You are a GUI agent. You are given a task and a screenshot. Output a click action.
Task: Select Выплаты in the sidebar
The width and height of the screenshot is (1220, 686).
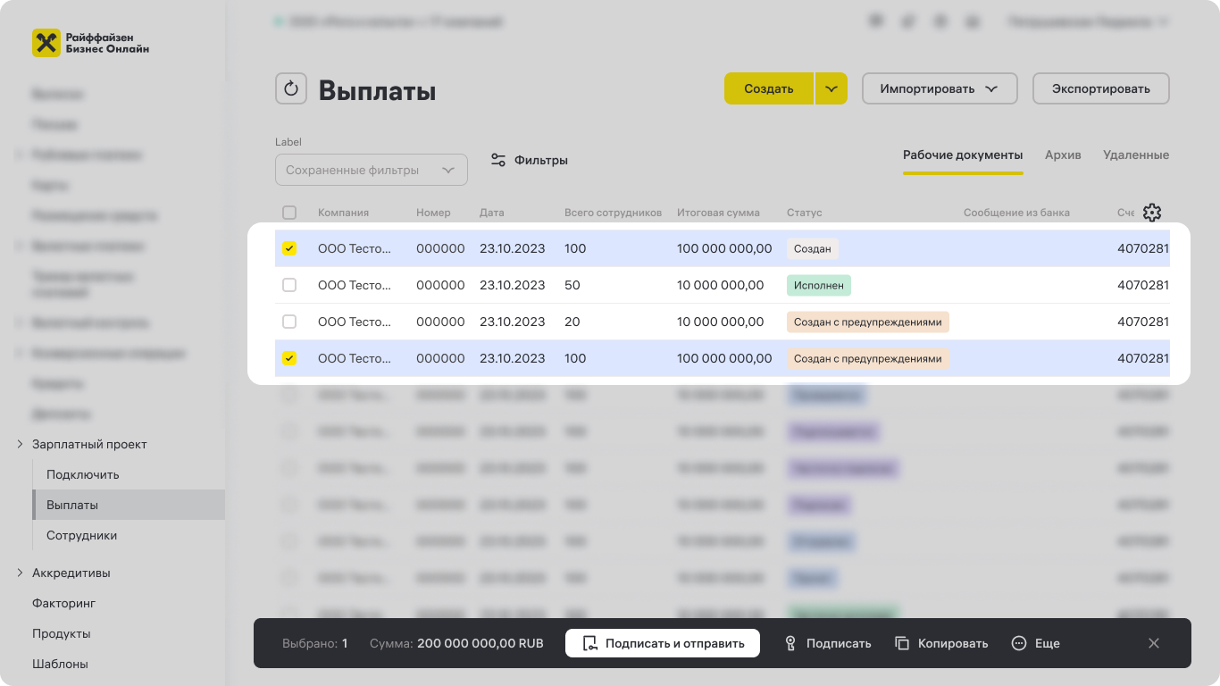click(129, 505)
